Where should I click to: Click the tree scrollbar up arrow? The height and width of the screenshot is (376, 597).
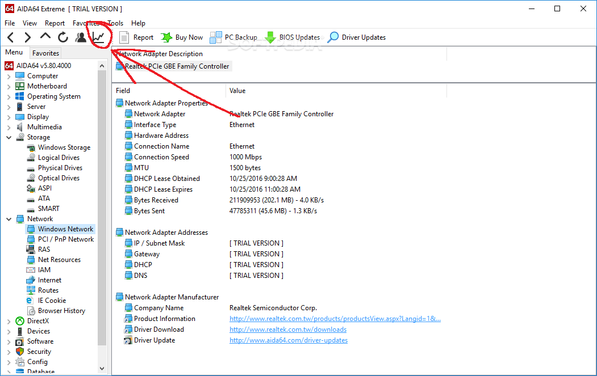102,66
